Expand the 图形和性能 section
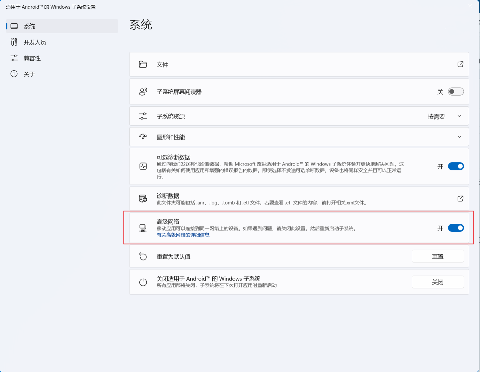 click(459, 137)
